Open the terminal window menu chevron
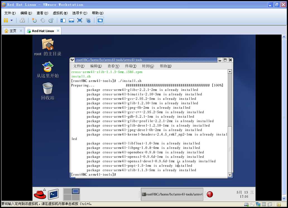This screenshot has width=288, height=208. tap(72, 60)
